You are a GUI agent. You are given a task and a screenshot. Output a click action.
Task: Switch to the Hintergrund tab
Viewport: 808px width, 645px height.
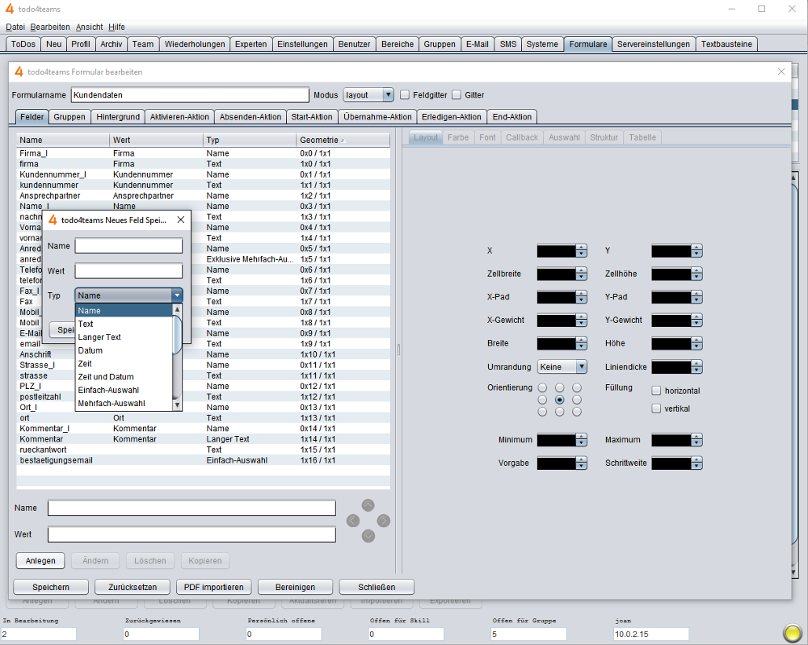click(118, 117)
